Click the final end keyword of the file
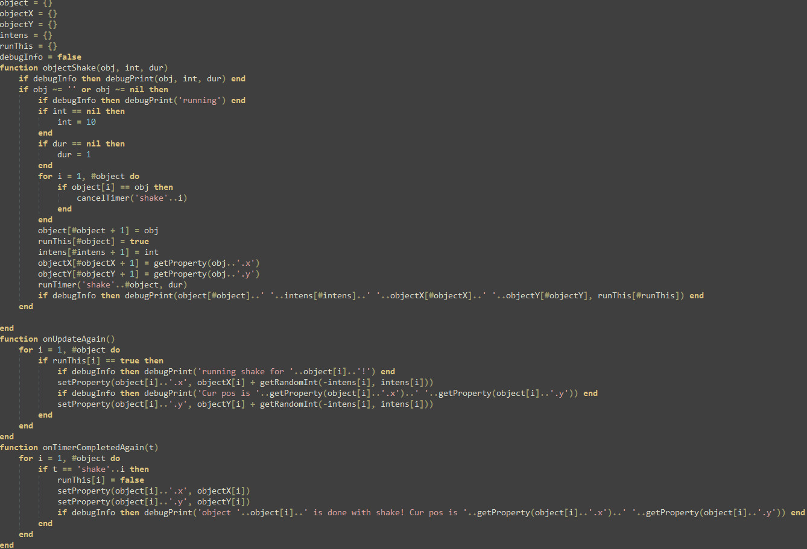This screenshot has width=807, height=549. tap(6, 545)
